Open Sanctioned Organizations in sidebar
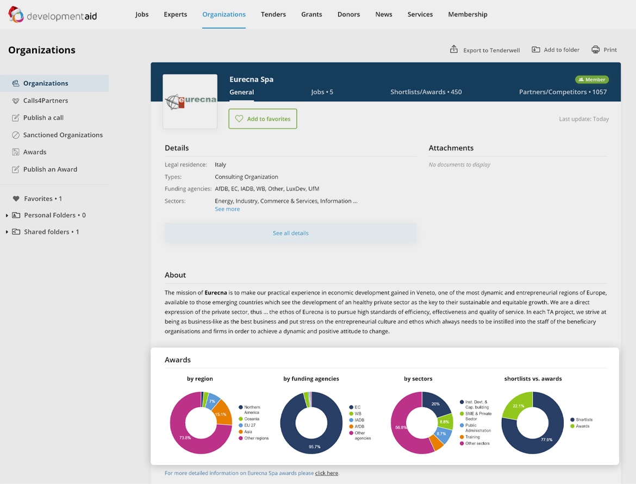This screenshot has width=636, height=484. coord(63,135)
